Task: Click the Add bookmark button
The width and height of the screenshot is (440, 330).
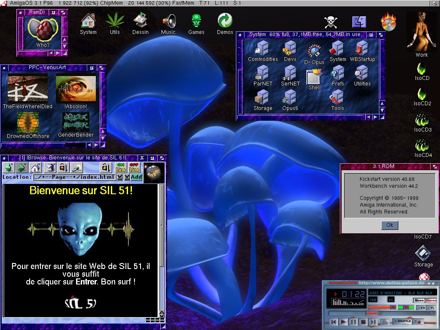Action: (136, 177)
